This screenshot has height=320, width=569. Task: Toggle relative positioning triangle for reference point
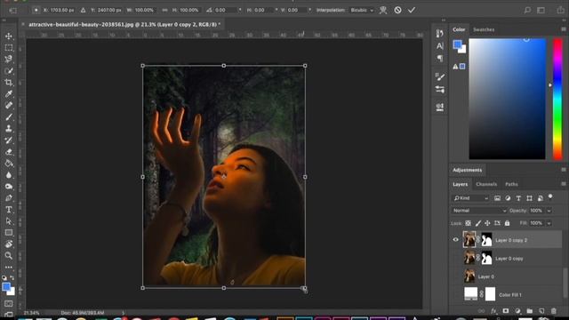point(83,10)
